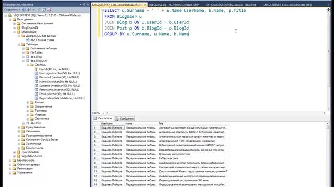334x187 pixels.
Task: Click the UserName column header in results
Action: pyautogui.click(x=112, y=124)
